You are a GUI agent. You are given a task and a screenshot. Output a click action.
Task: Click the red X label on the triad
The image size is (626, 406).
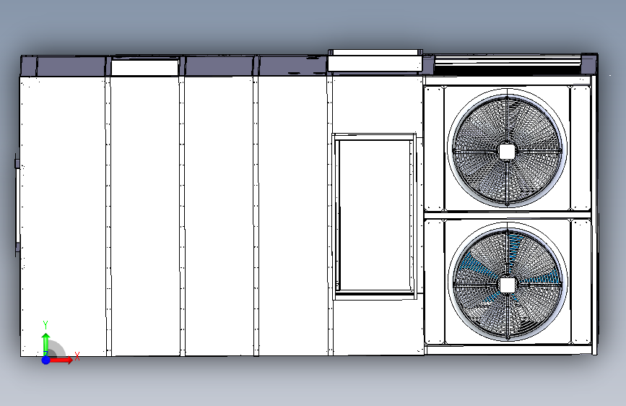pos(77,356)
